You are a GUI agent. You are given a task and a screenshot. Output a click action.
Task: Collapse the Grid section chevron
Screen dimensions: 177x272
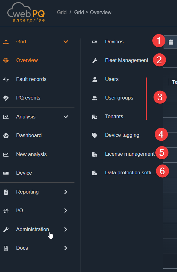(x=66, y=42)
